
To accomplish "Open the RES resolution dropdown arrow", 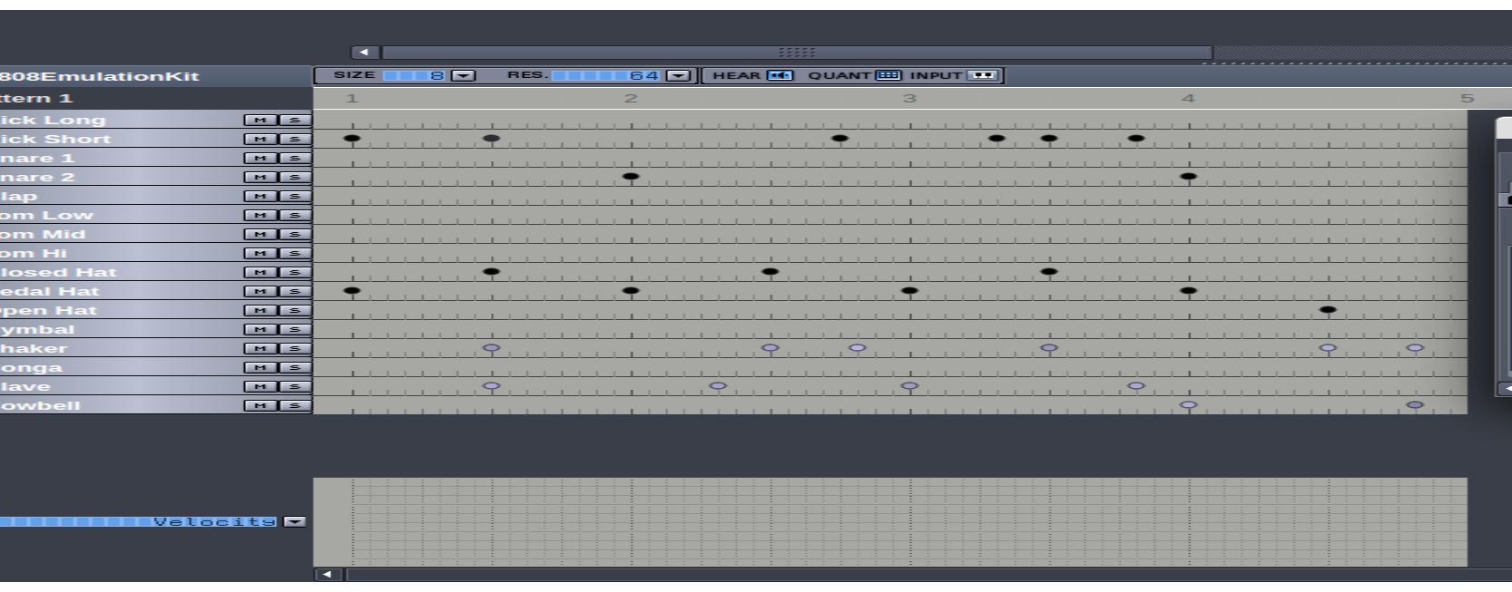I will pyautogui.click(x=679, y=75).
